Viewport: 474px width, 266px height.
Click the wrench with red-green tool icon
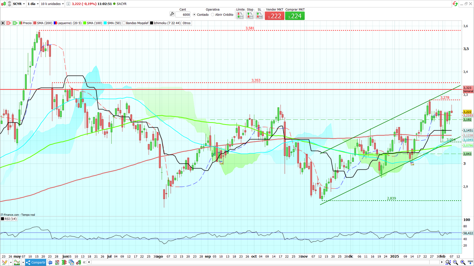[78, 262]
